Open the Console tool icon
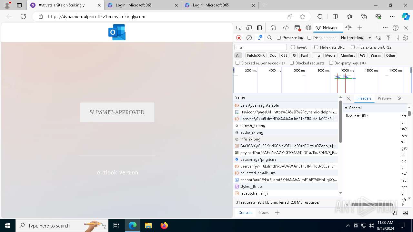The height and width of the screenshot is (232, 413). (297, 28)
